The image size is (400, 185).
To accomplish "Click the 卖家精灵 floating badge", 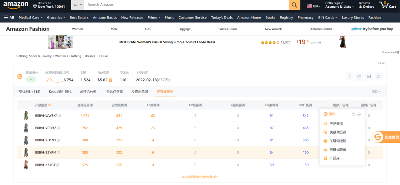I will (386, 137).
